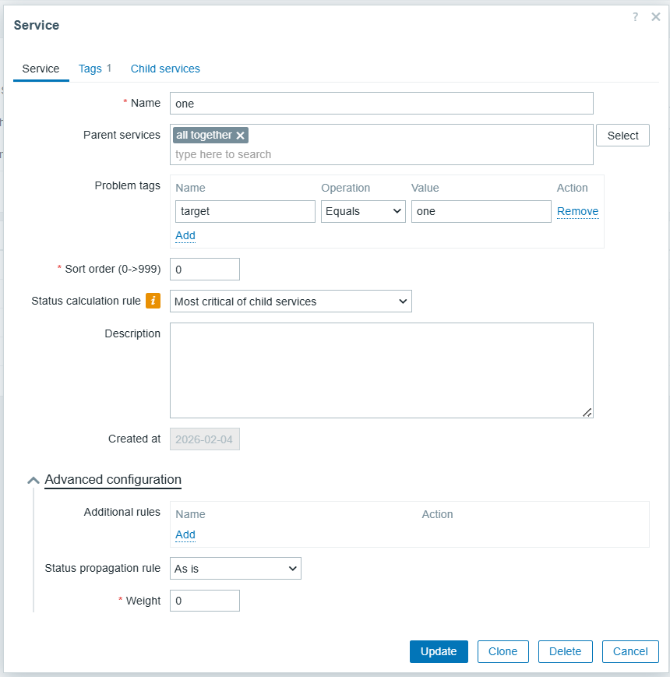Screen dimensions: 670x677
Task: Click the Update button
Action: tap(439, 651)
